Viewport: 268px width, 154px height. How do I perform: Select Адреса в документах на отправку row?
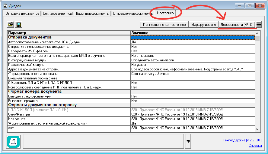click(x=131, y=69)
